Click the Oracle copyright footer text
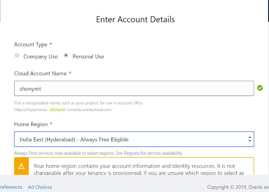This screenshot has width=269, height=192. (x=237, y=187)
